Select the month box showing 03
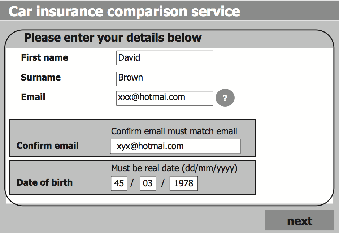Screen dimensions: 339x233 pyautogui.click(x=148, y=183)
